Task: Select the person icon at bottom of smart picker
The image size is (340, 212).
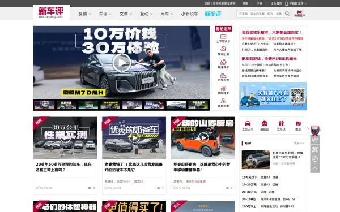Action: point(223,101)
